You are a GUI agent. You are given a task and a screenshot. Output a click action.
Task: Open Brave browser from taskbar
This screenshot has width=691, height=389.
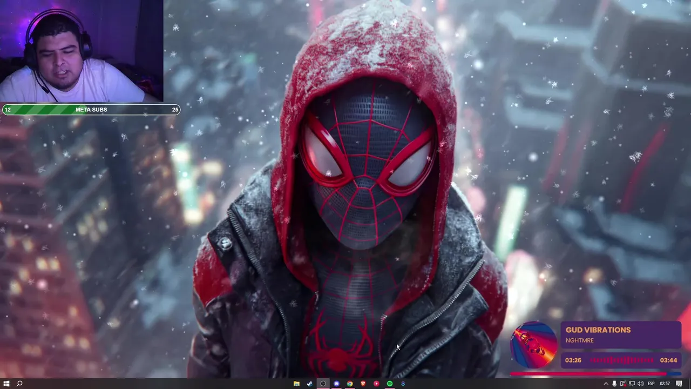pos(363,384)
